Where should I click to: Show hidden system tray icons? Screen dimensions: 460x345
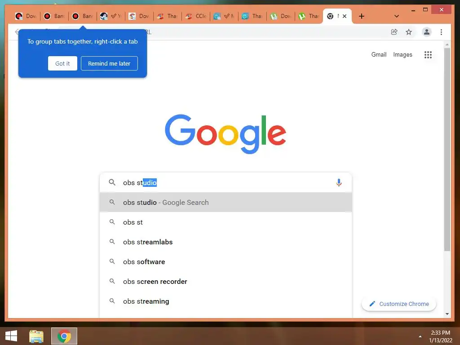tap(420, 336)
